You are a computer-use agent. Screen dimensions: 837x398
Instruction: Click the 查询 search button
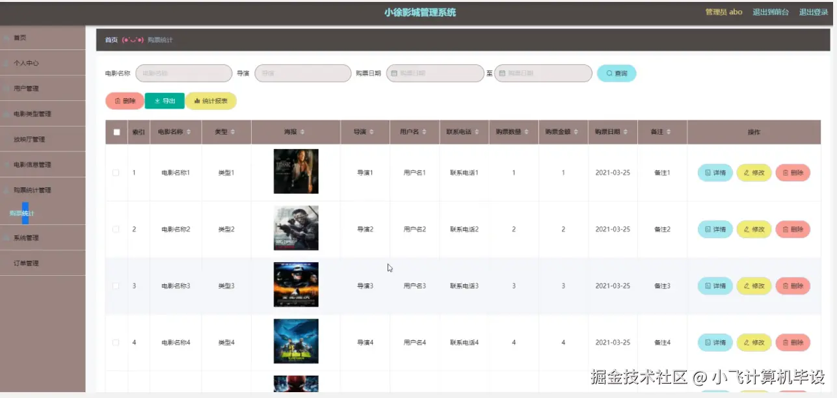point(617,73)
